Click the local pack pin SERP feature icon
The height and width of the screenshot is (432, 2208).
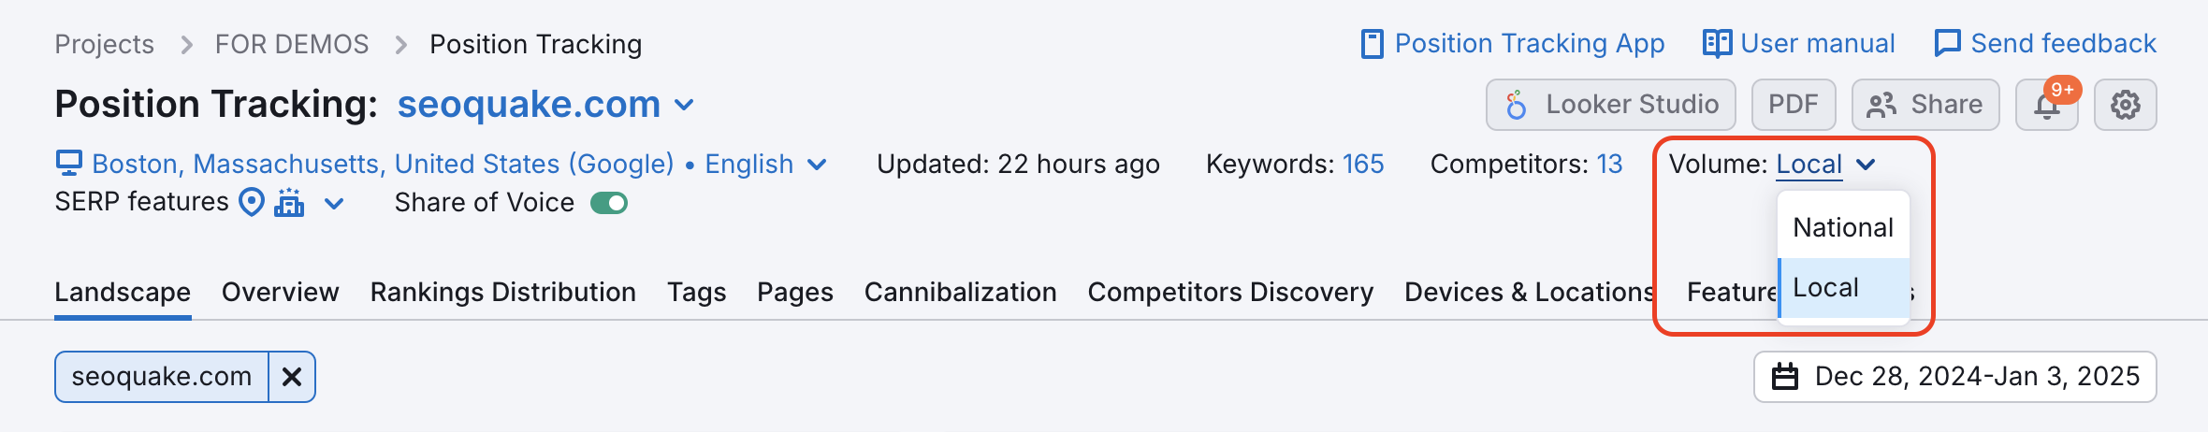pos(252,202)
